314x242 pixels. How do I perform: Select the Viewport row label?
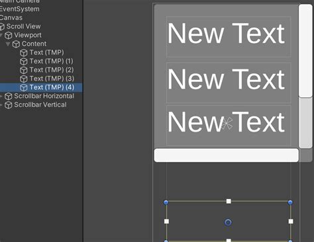(28, 35)
